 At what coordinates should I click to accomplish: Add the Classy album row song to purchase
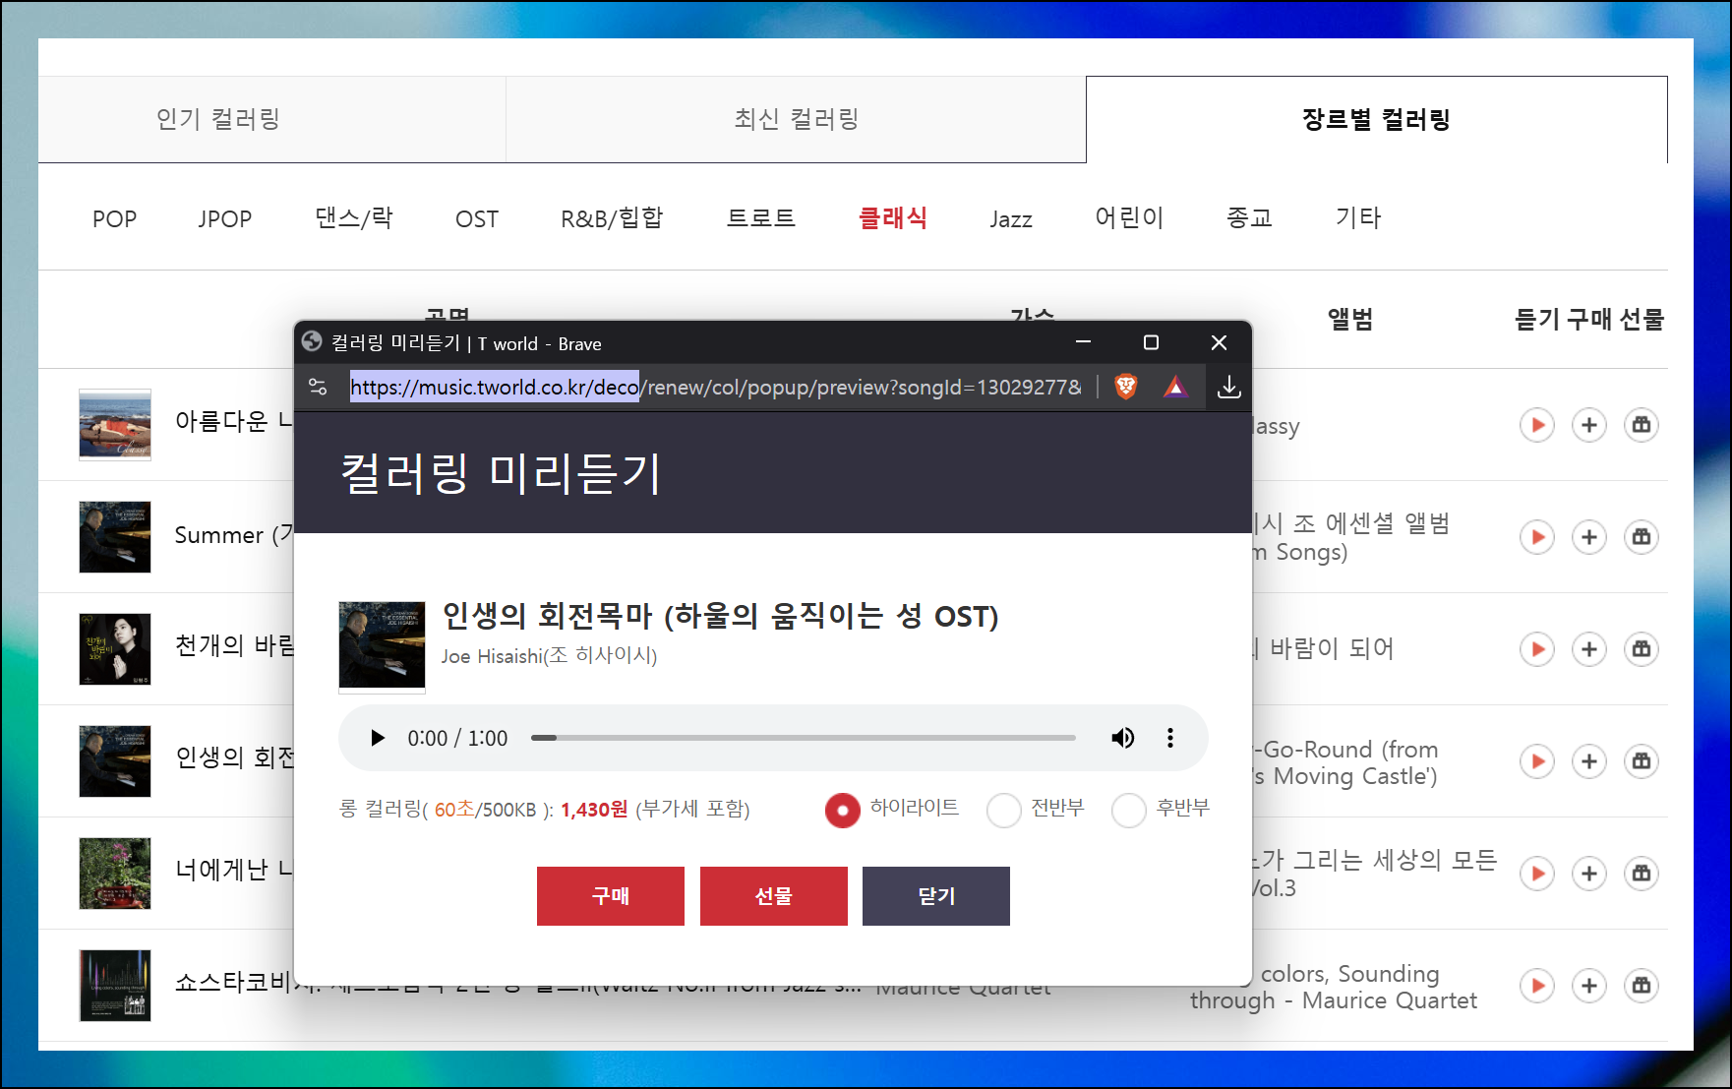tap(1589, 425)
